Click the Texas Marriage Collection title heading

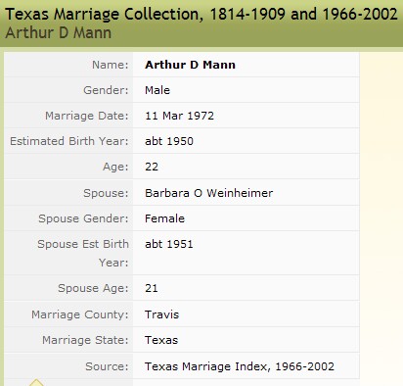(x=201, y=15)
